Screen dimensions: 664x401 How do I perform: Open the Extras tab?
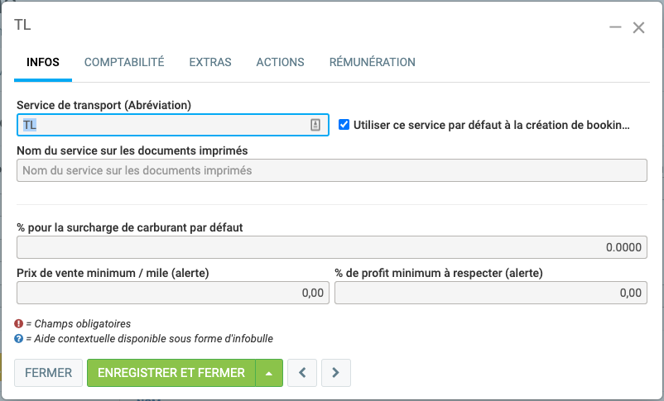[210, 62]
